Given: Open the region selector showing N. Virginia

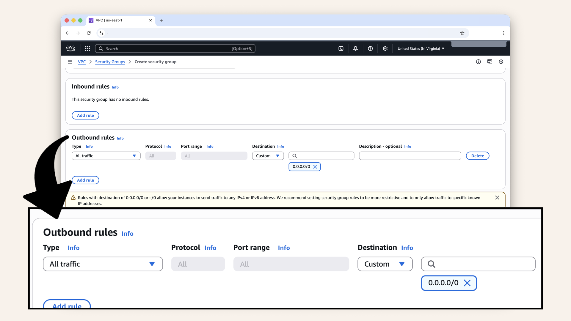Looking at the screenshot, I should [x=420, y=48].
